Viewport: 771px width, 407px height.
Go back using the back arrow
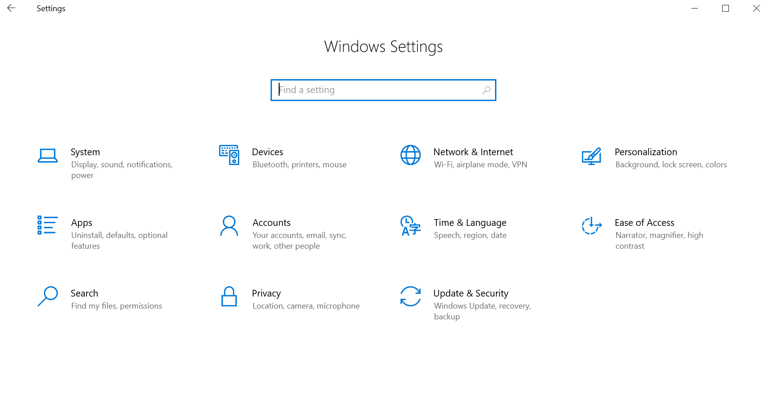tap(11, 8)
